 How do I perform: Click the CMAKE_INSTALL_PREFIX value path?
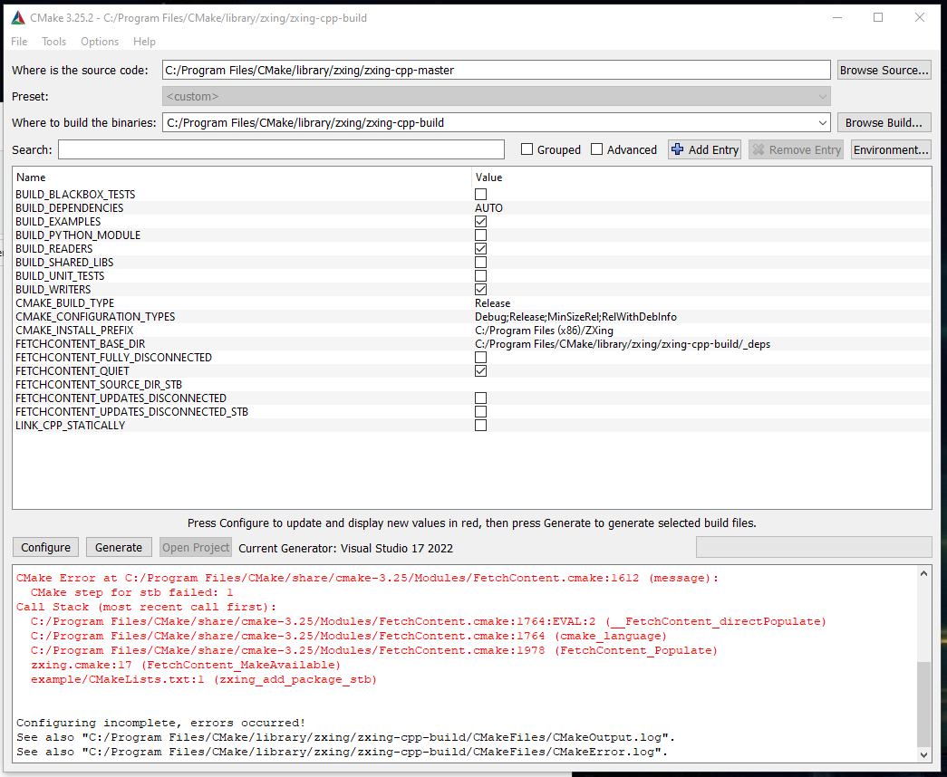[x=544, y=331]
